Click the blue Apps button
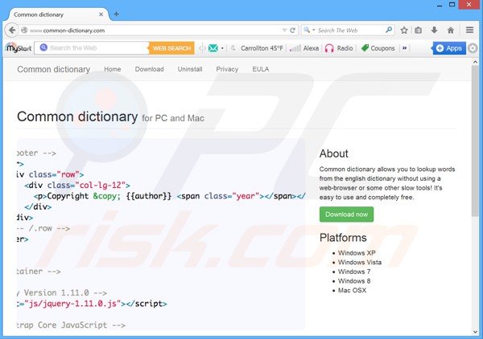The width and height of the screenshot is (483, 339). pos(449,48)
